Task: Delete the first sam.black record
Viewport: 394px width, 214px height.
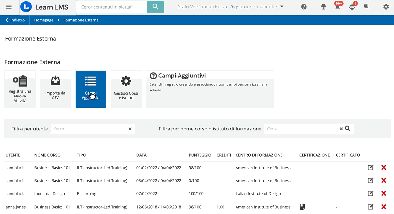Action: pos(383,168)
